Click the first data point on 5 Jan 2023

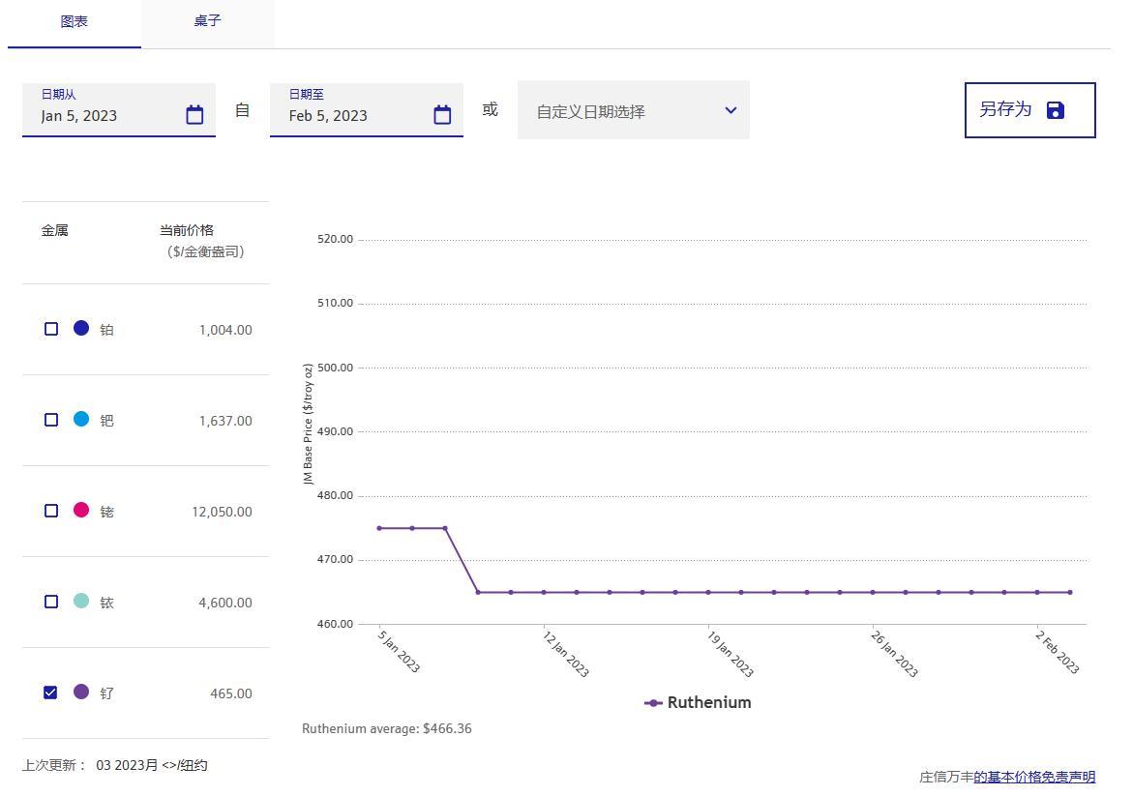pos(379,528)
